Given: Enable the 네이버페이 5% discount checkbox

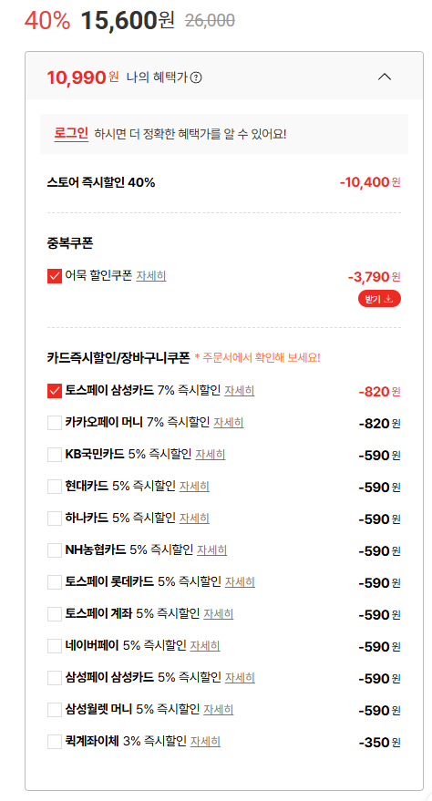Looking at the screenshot, I should click(x=55, y=646).
